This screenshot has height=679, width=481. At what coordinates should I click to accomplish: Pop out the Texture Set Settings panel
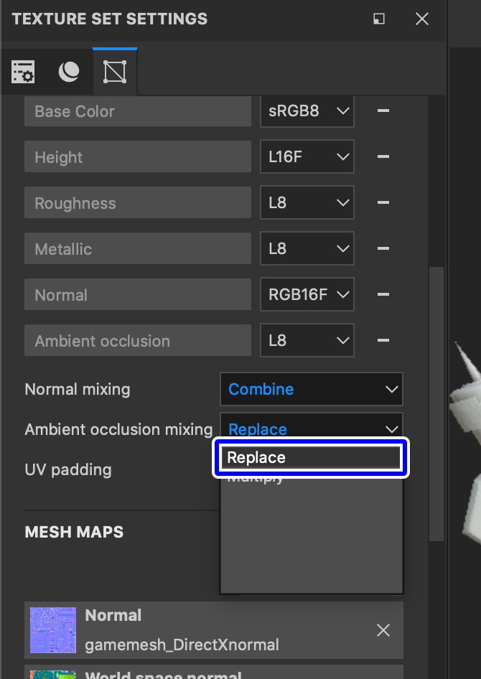(378, 19)
